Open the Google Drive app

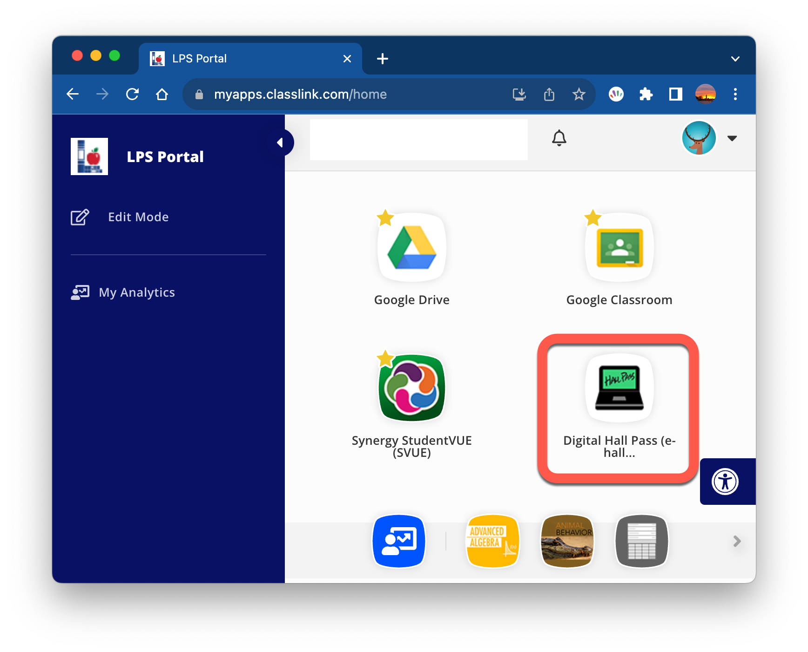tap(411, 248)
